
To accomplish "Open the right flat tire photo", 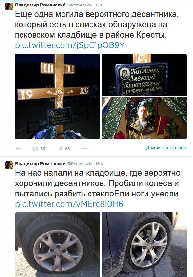I will pos(144,245).
